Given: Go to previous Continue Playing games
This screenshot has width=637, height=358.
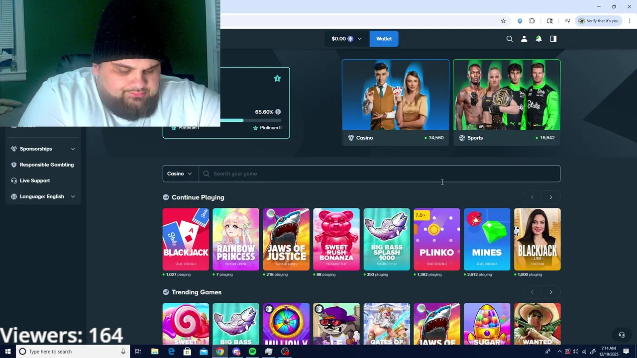Looking at the screenshot, I should click(x=532, y=197).
